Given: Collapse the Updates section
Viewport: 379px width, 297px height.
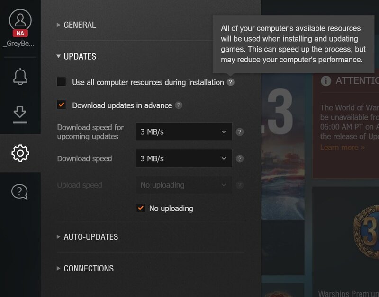Looking at the screenshot, I should click(x=80, y=56).
